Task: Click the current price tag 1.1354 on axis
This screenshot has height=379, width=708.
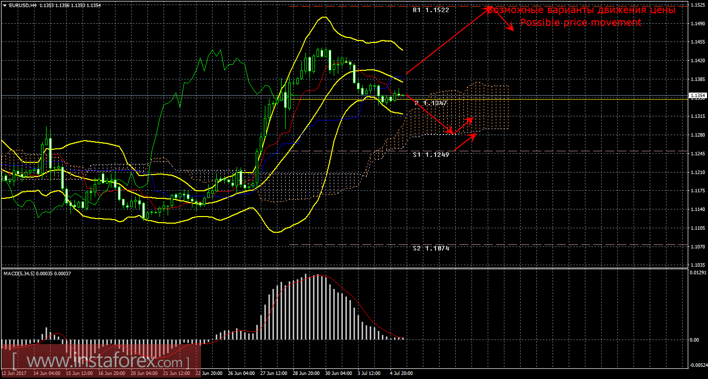Action: pyautogui.click(x=697, y=95)
